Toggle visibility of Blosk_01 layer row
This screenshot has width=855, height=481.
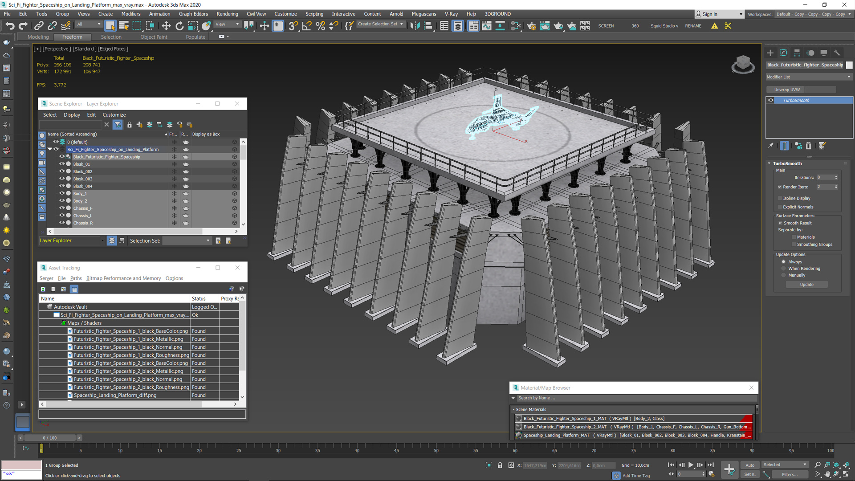[x=62, y=164]
